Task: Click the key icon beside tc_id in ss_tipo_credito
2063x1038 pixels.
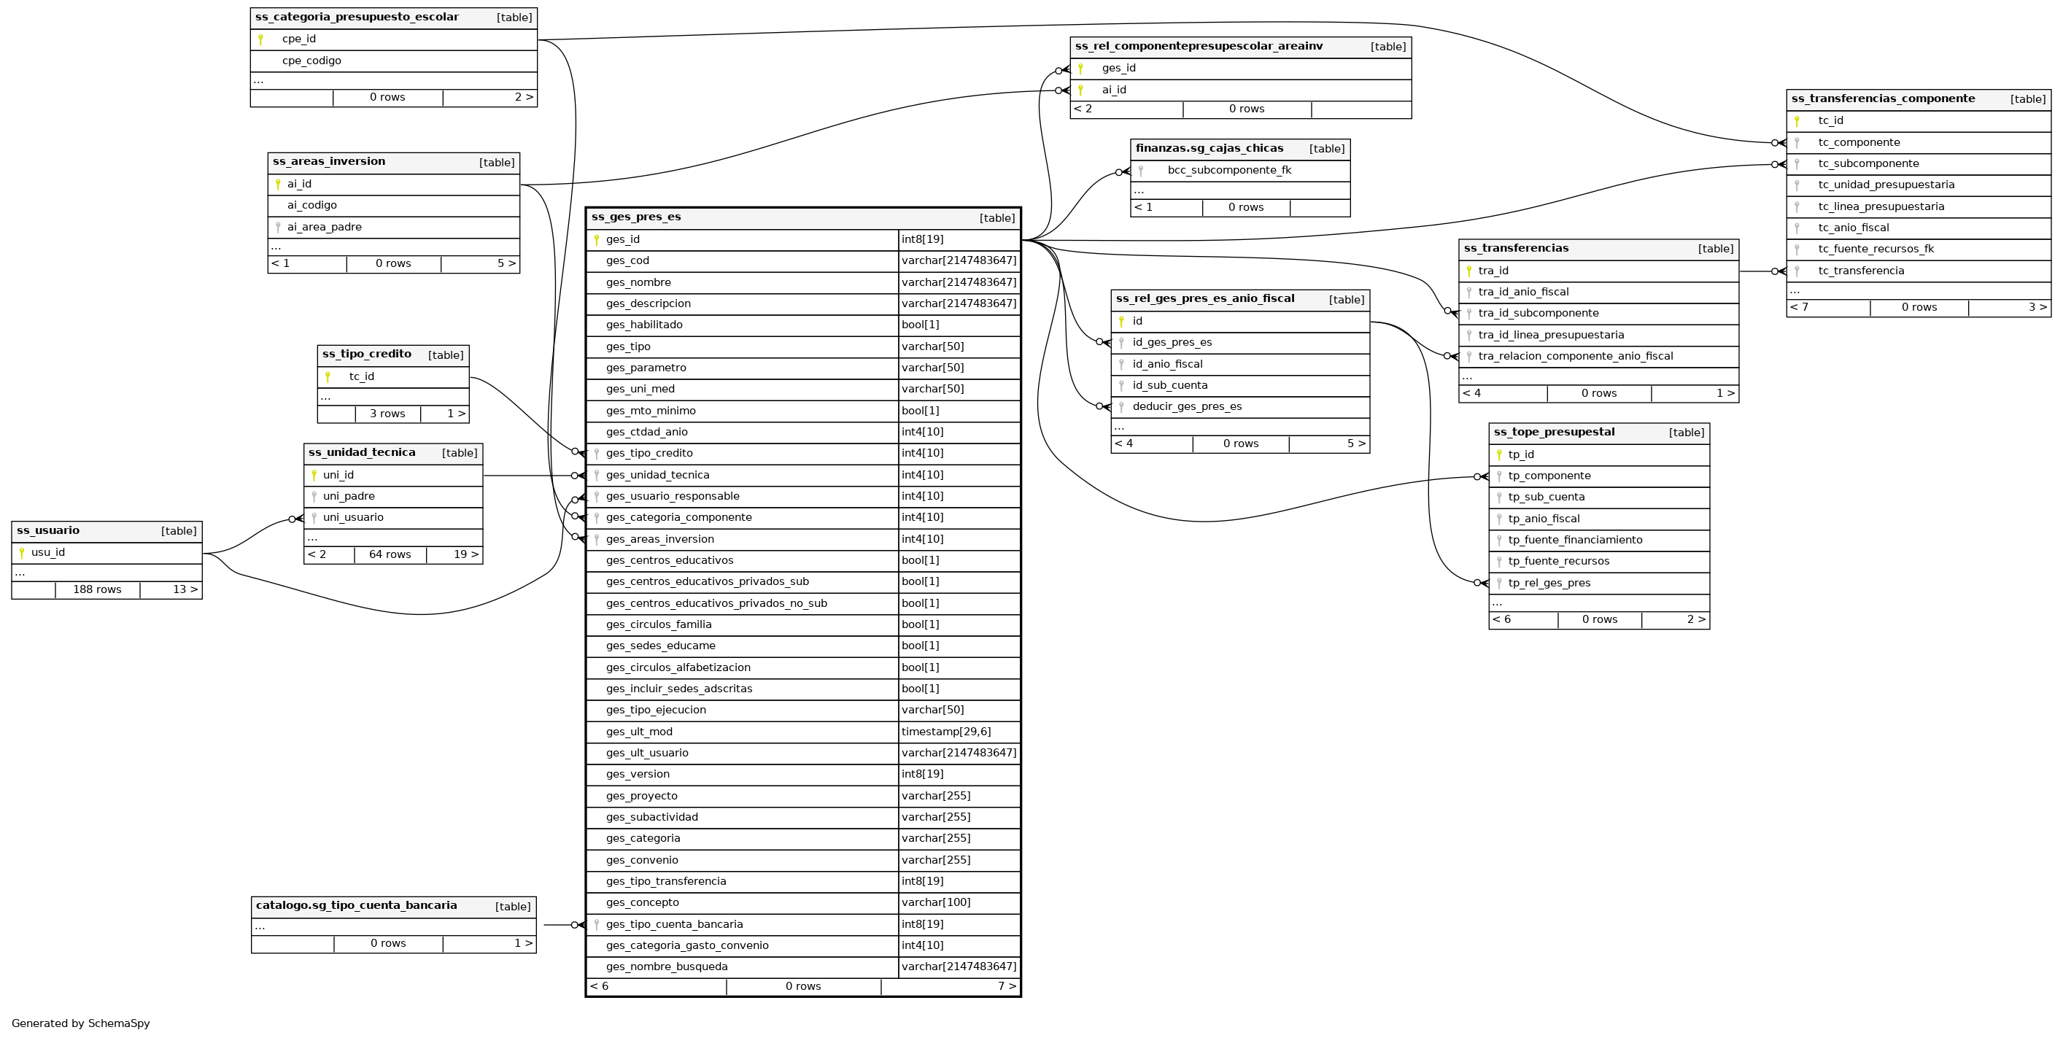Action: (328, 377)
